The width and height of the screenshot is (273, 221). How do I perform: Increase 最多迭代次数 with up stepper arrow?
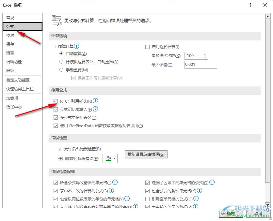[x=205, y=54]
